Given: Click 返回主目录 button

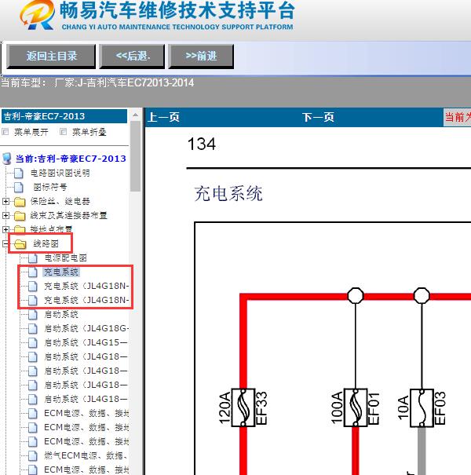Looking at the screenshot, I should click(51, 57).
